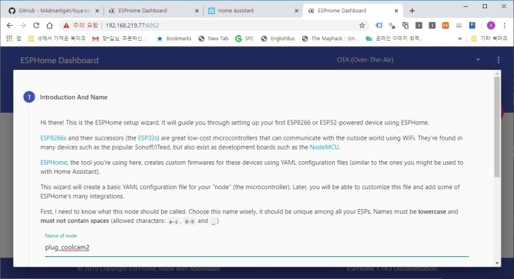This screenshot has height=279, width=514.
Task: Click the ESP8266s link
Action: click(x=53, y=138)
